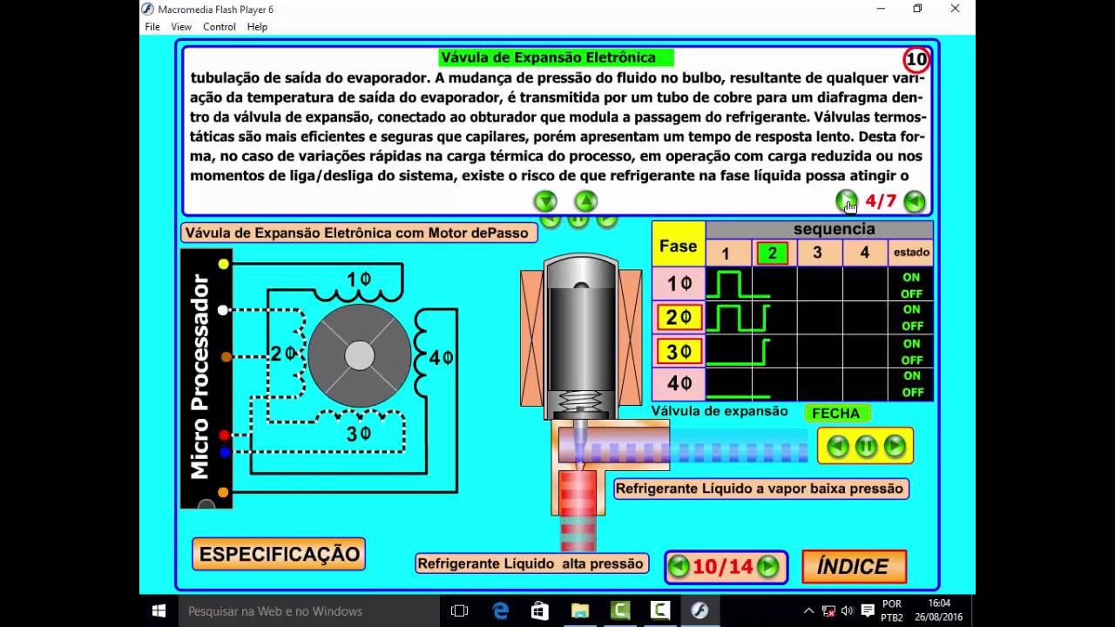
Task: Go to next text page beside 4/7
Action: tap(846, 202)
